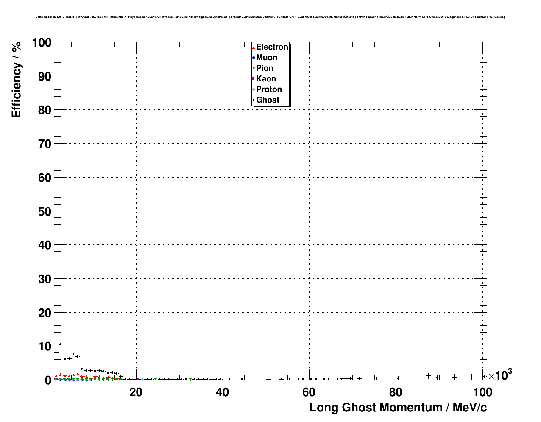This screenshot has width=541, height=422.
Task: Click the '50' tick label on the y-axis
Action: point(45,211)
